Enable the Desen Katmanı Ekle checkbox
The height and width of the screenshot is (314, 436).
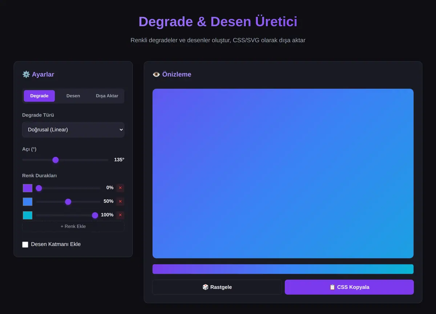[x=25, y=244]
